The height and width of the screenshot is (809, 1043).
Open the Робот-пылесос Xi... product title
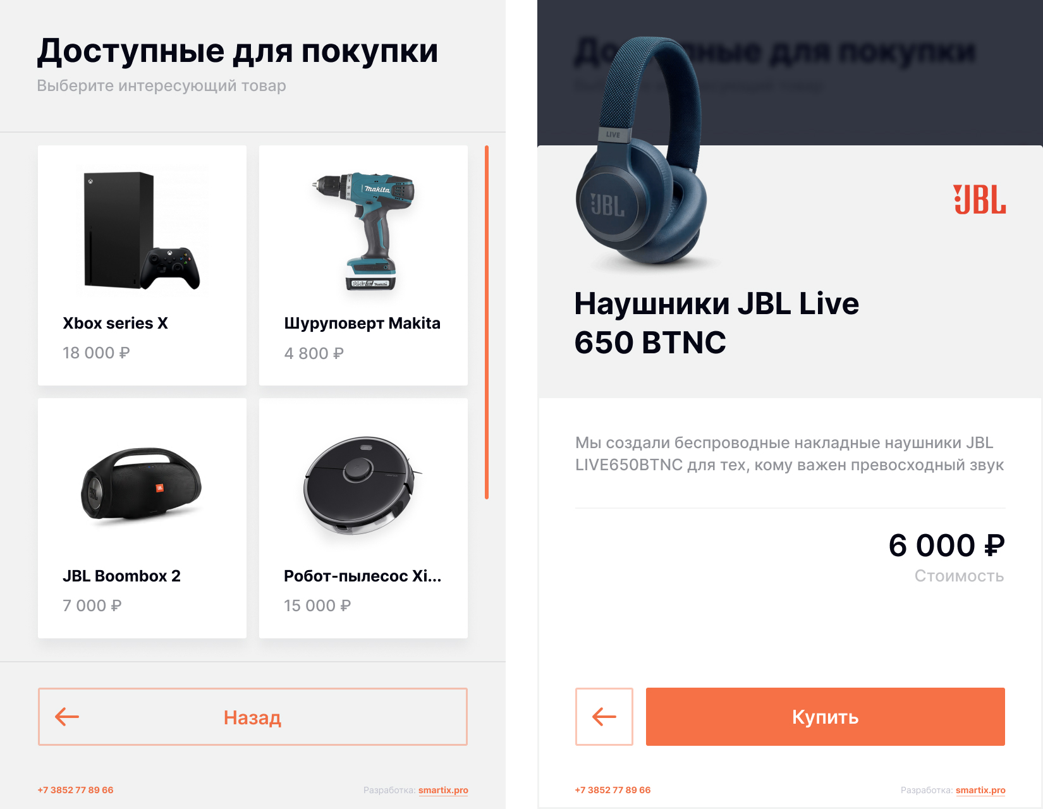click(x=363, y=576)
